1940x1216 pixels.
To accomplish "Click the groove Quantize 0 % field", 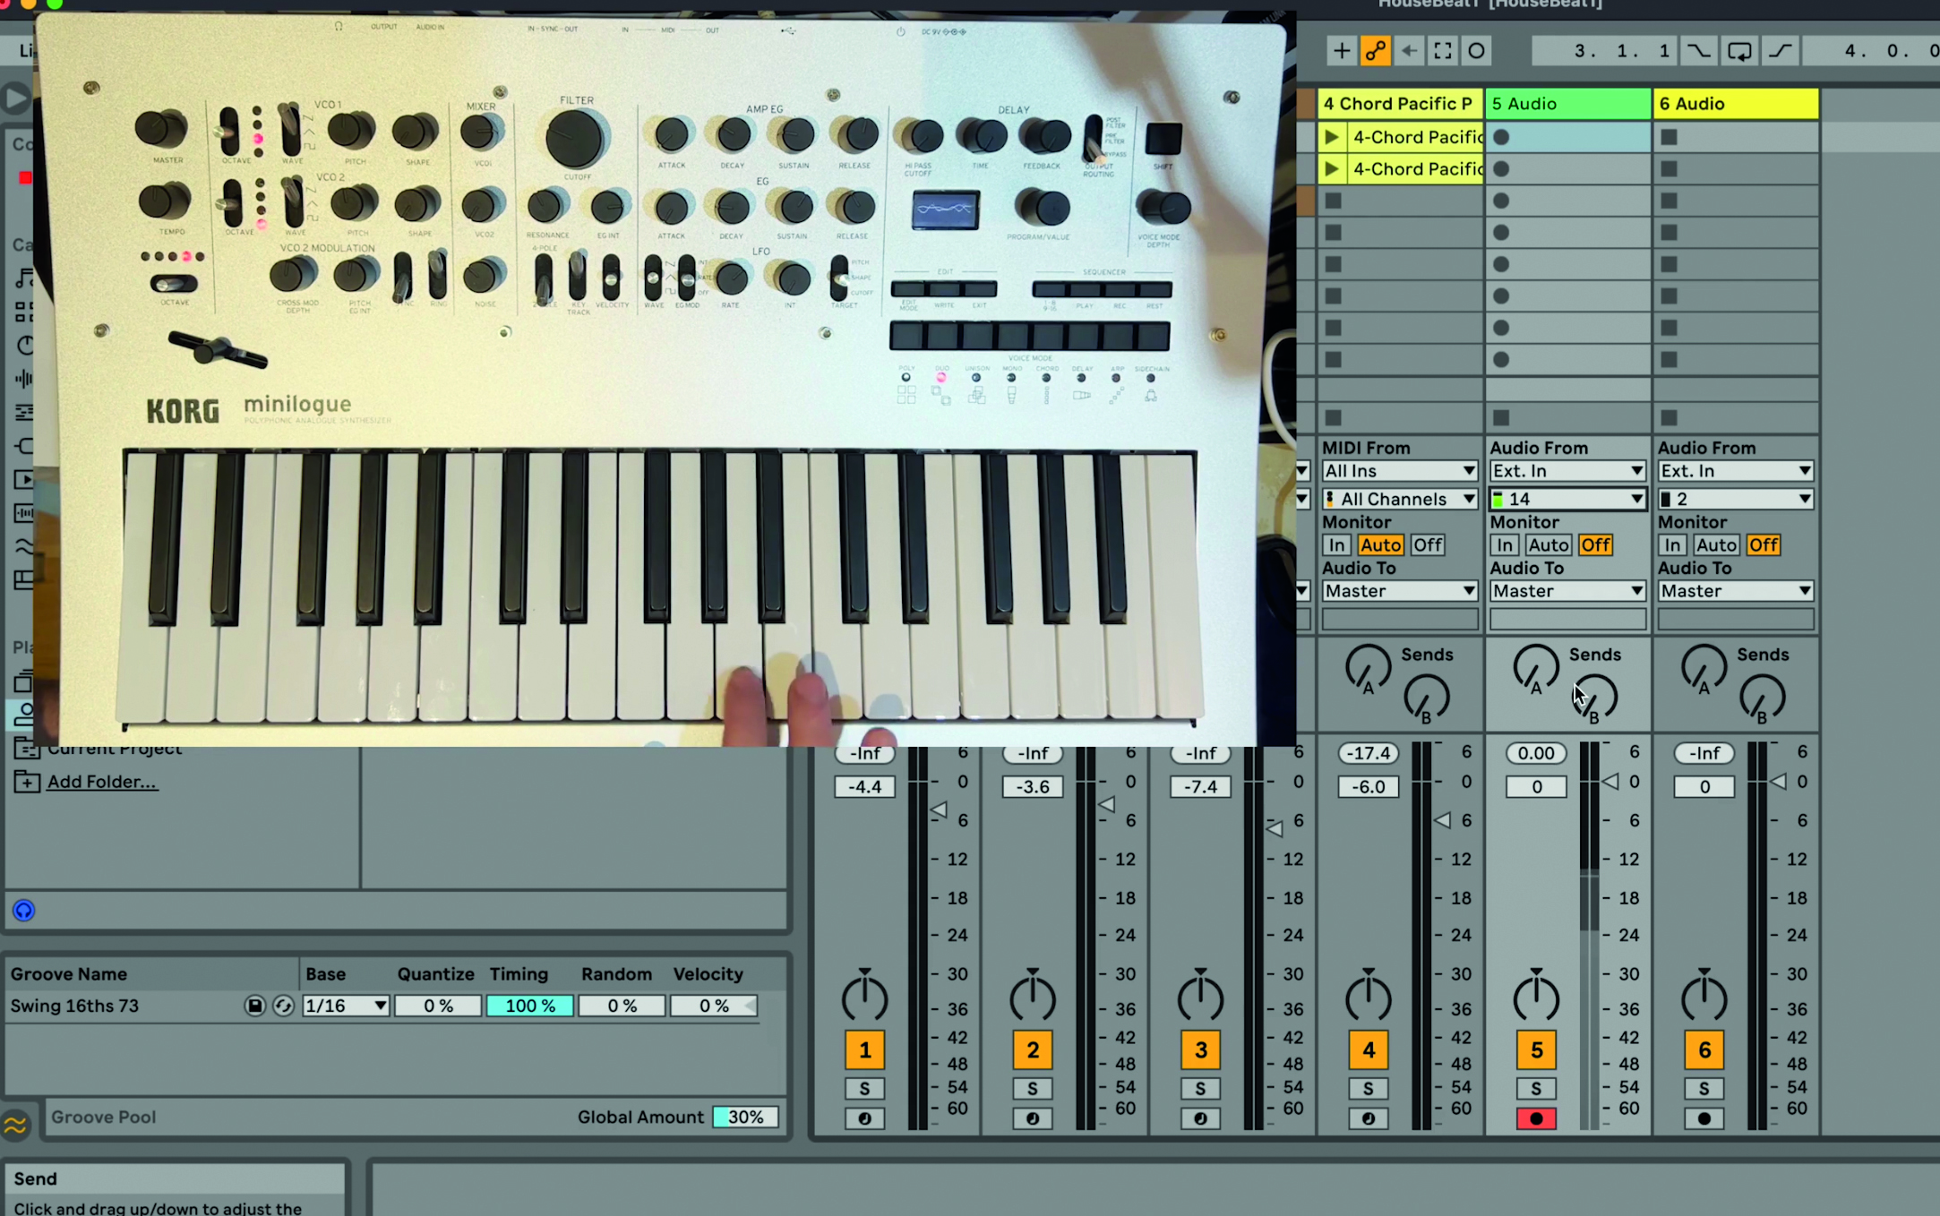I will click(x=438, y=1006).
